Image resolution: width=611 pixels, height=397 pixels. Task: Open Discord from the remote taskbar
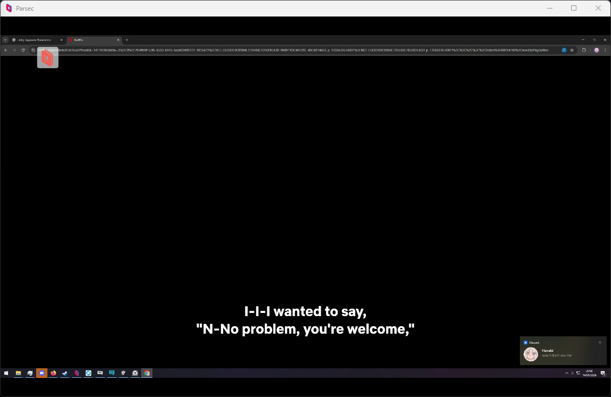pos(42,373)
